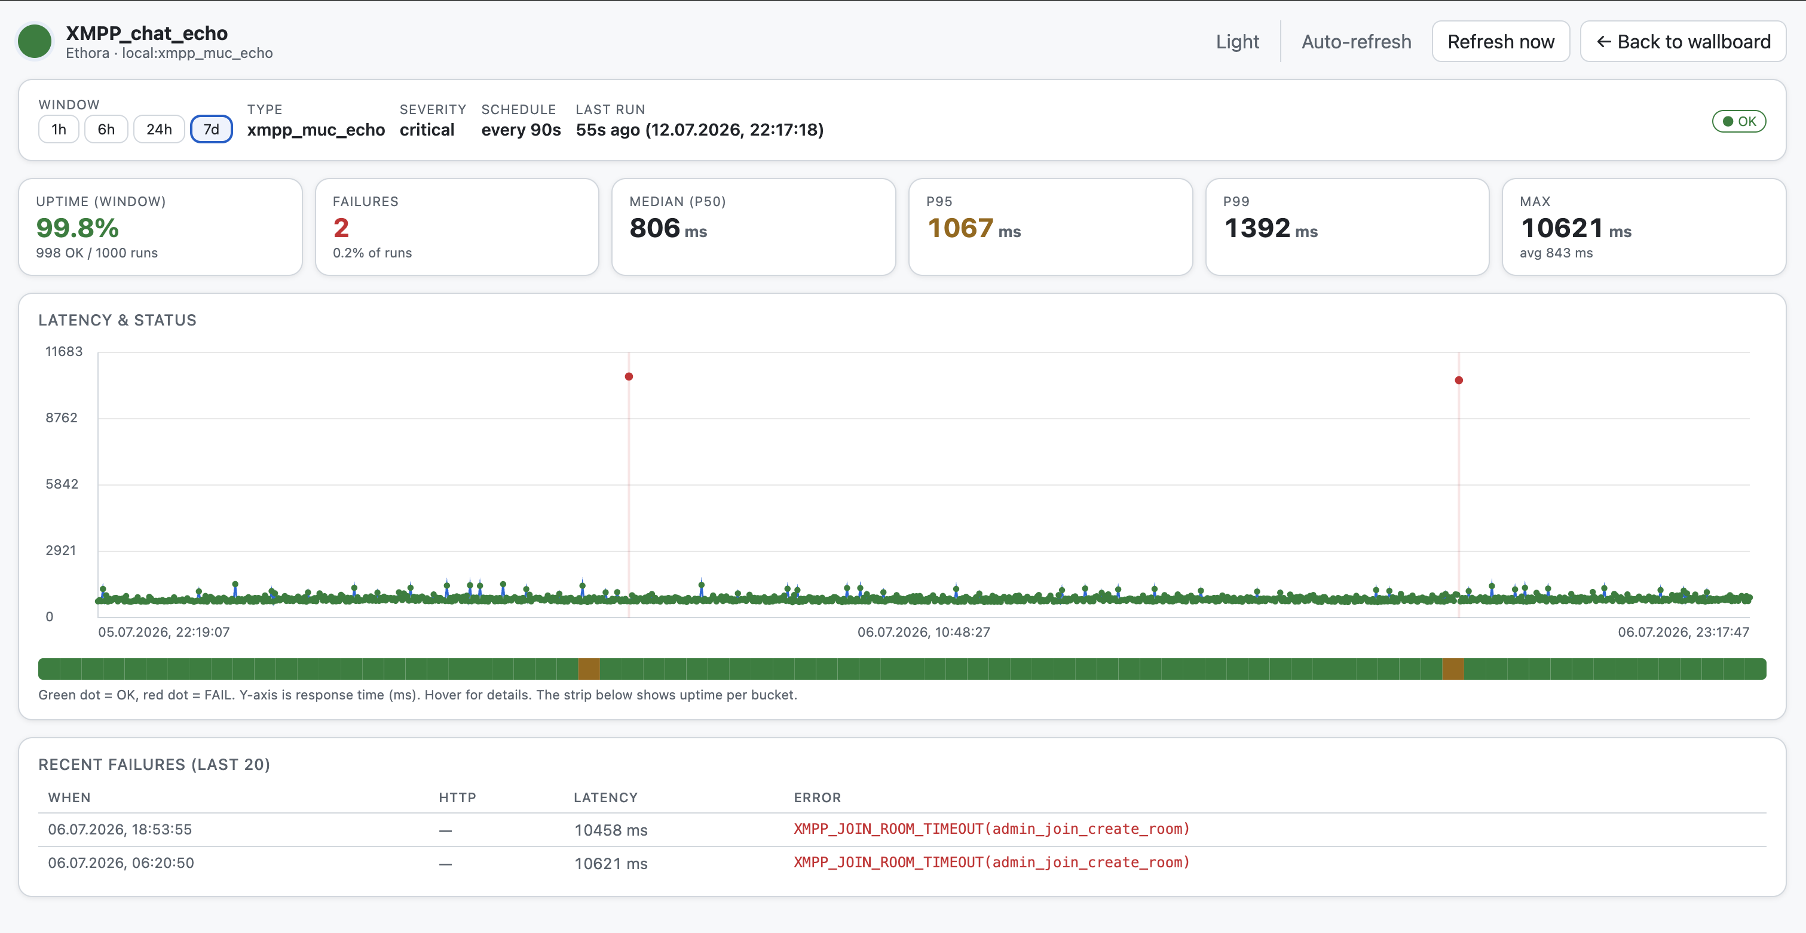Click the 'Ethora · local:xmpp_muc_echo' subtitle
Viewport: 1806px width, 933px height.
click(169, 53)
